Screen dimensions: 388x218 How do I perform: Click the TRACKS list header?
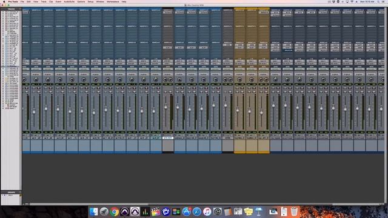pyautogui.click(x=11, y=9)
